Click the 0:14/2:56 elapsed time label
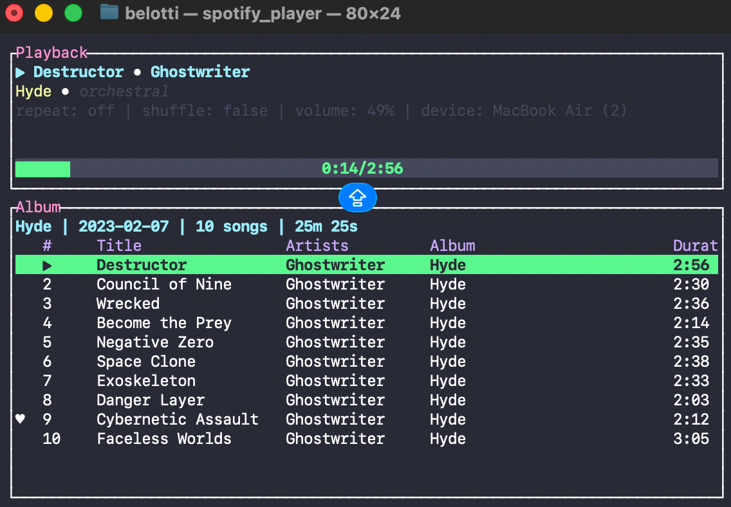This screenshot has height=507, width=731. (x=362, y=168)
